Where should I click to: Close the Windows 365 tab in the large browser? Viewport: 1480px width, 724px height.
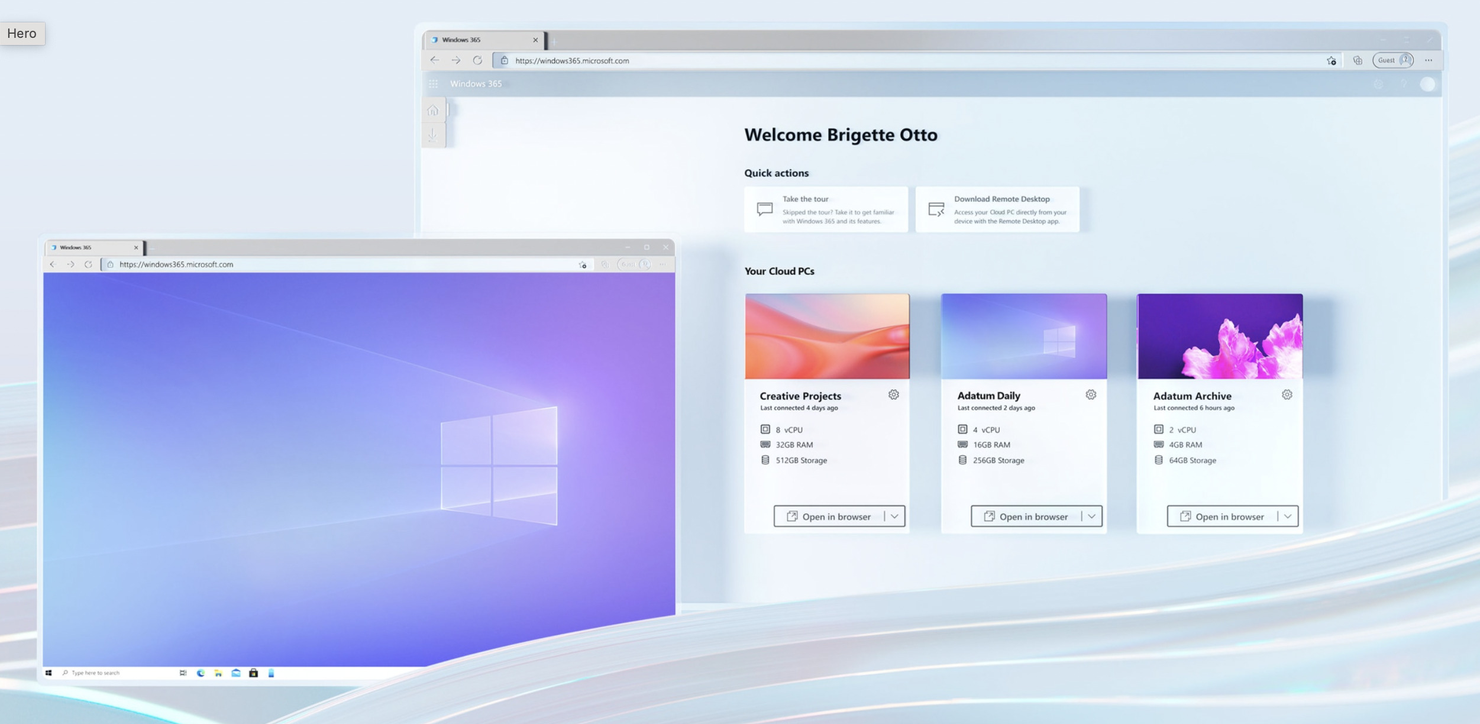(535, 40)
